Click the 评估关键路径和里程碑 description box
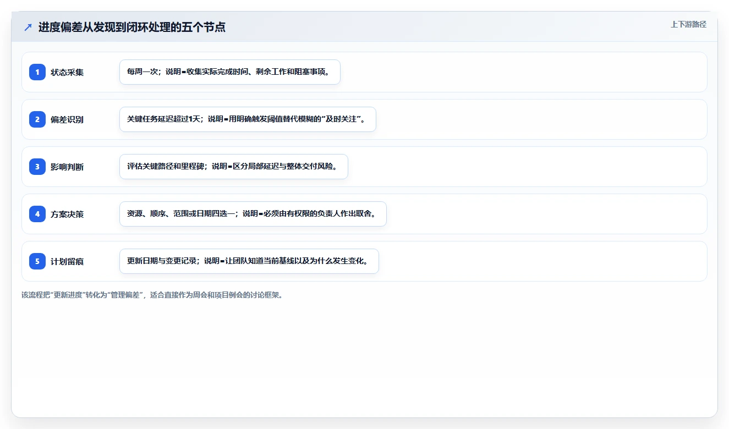This screenshot has width=729, height=429. pyautogui.click(x=234, y=167)
